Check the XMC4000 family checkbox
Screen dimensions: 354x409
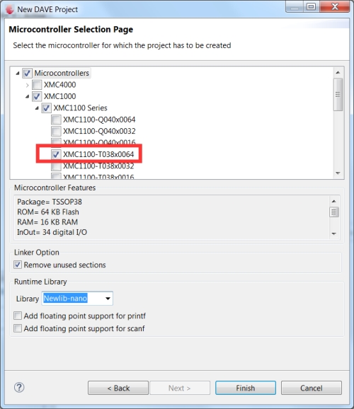[x=37, y=85]
